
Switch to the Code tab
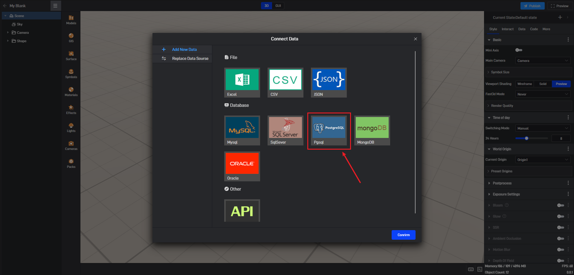534,29
